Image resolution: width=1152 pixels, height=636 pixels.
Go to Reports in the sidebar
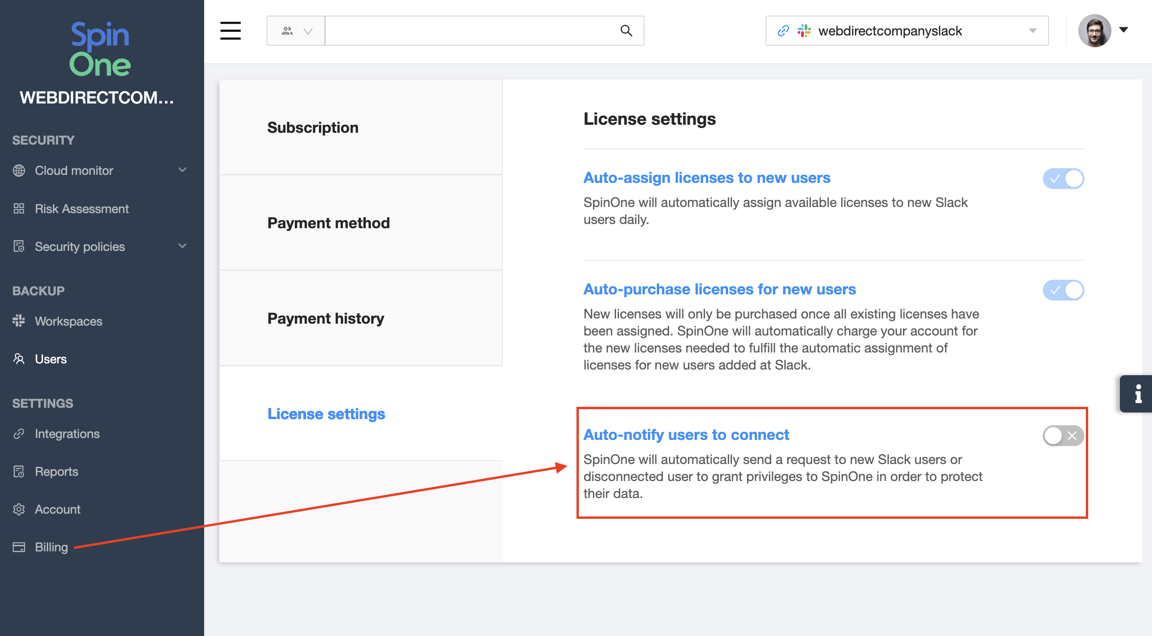(x=56, y=472)
